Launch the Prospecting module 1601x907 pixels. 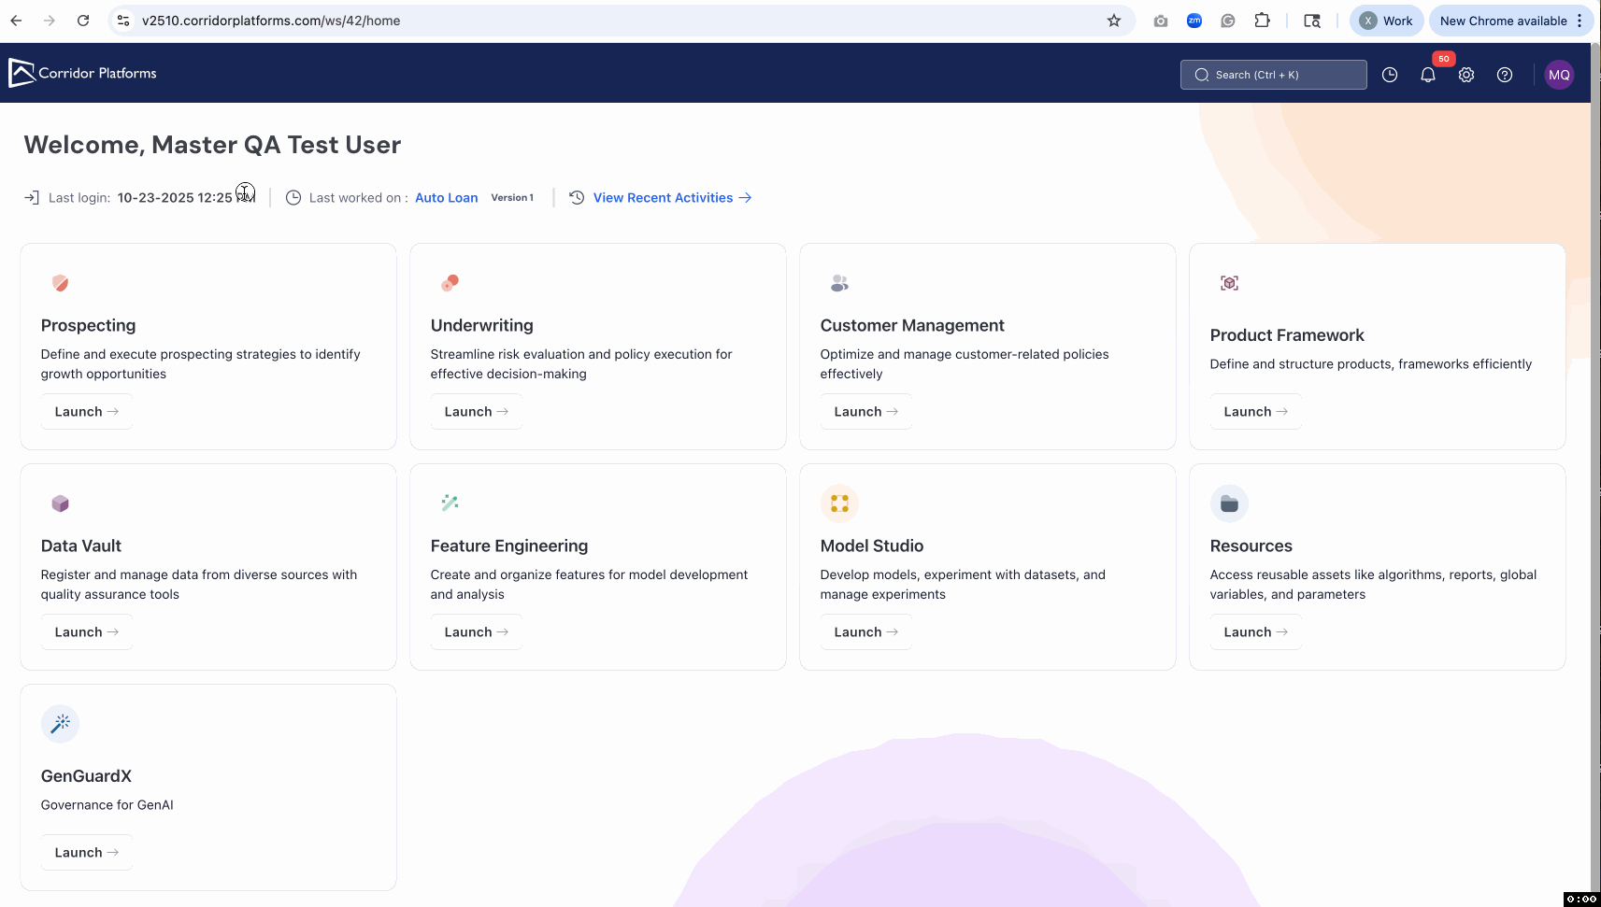point(86,412)
